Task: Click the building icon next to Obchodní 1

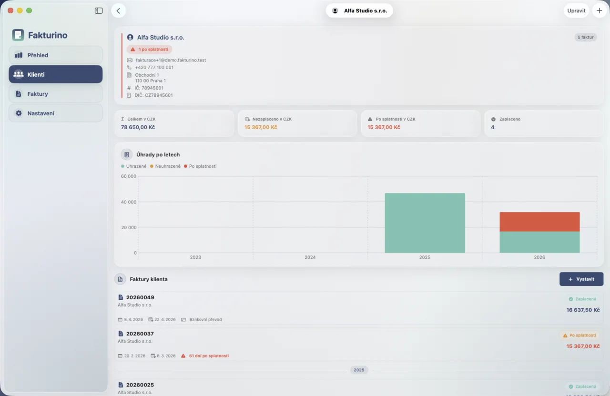Action: coord(130,75)
